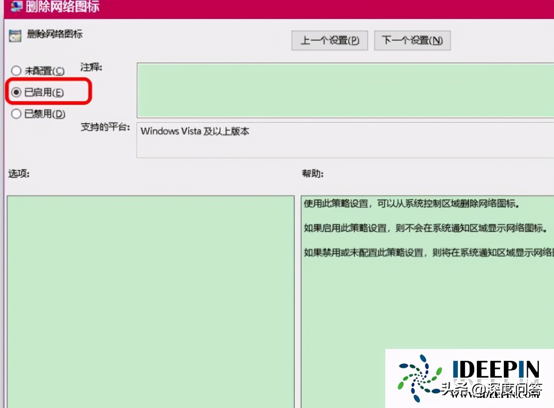Select the 未配置(C) radio button
554x408 pixels.
point(16,71)
